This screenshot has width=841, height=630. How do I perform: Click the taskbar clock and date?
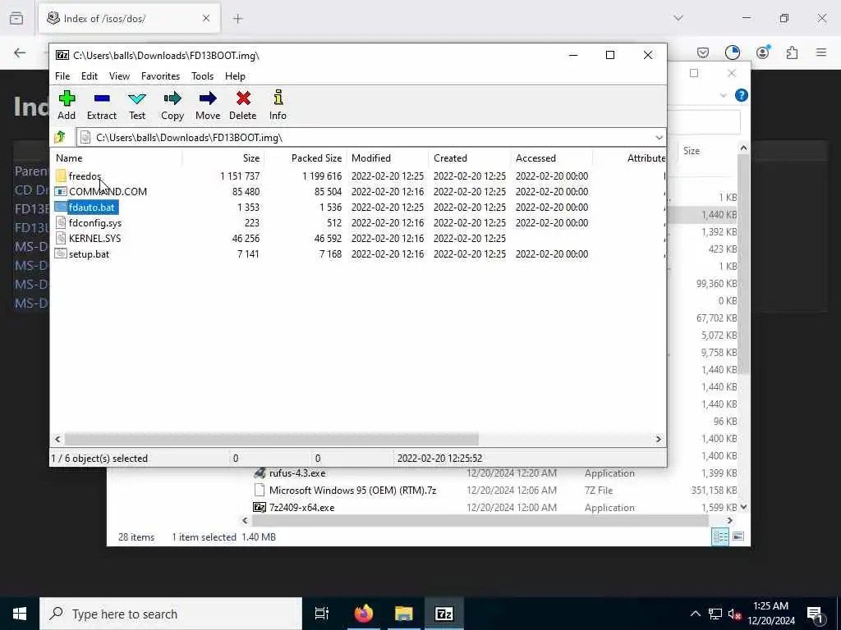coord(770,614)
